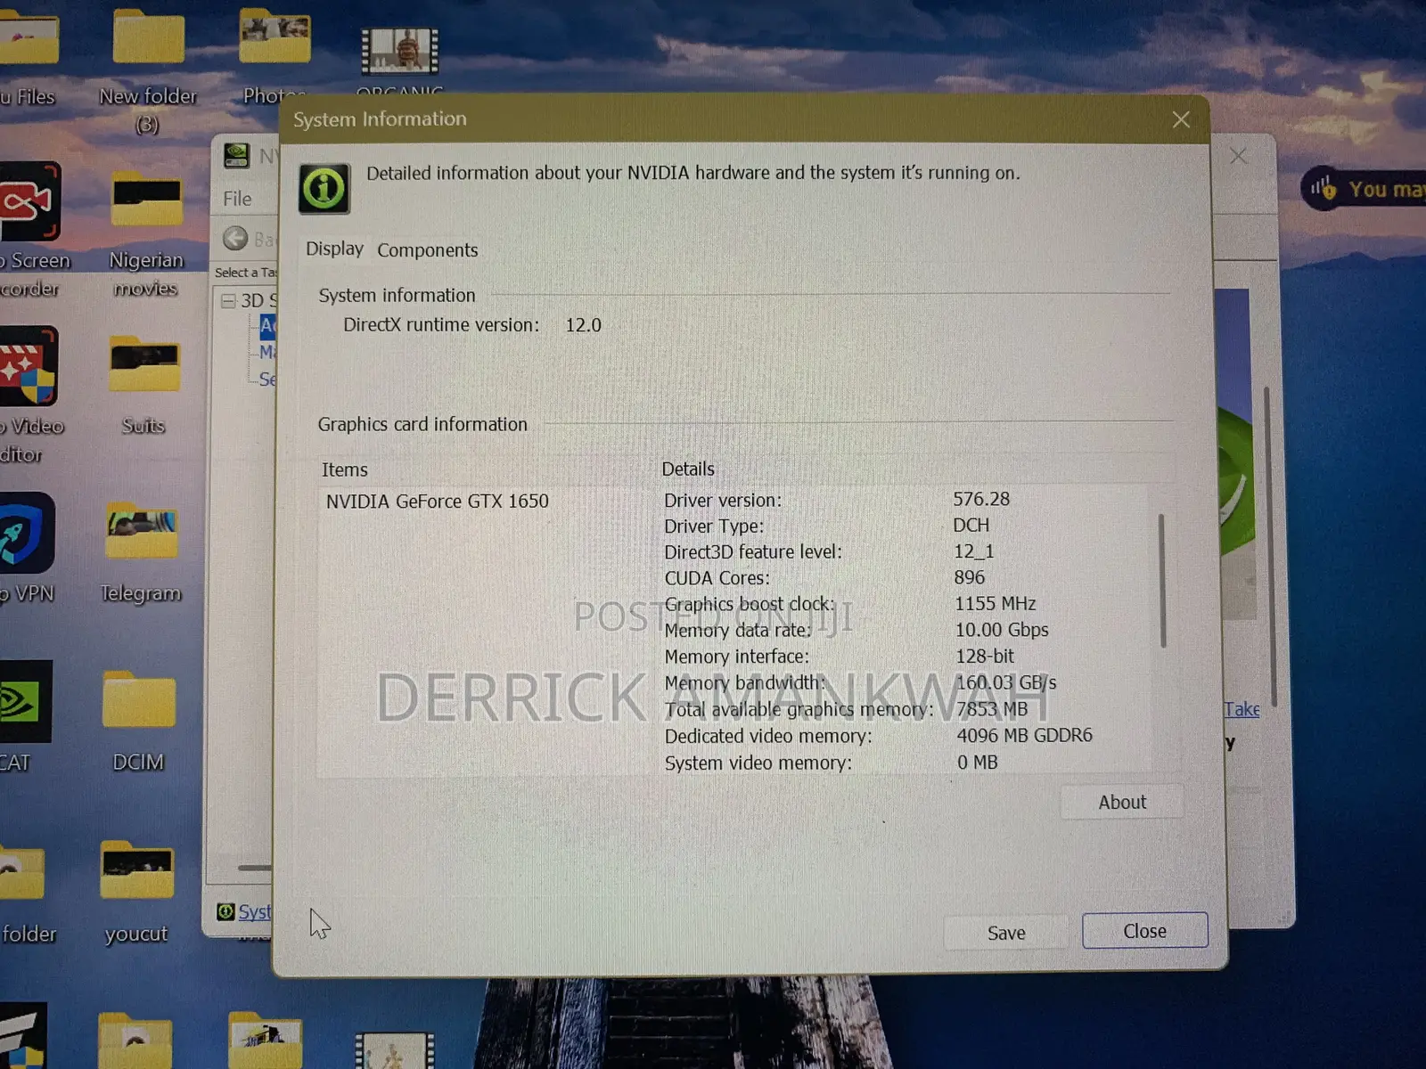This screenshot has width=1426, height=1069.
Task: Open the File menu in NVIDIA Control Panel
Action: pos(237,199)
